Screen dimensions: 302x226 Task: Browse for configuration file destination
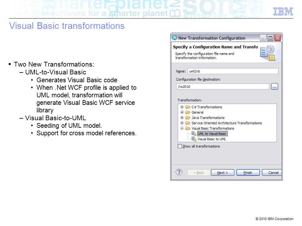[274, 87]
